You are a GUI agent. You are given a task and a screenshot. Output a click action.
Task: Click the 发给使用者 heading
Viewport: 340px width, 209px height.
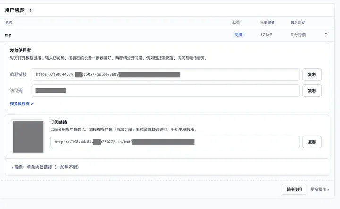click(x=20, y=50)
